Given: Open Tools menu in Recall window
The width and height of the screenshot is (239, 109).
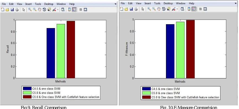Looking at the screenshot, I should point(38,4).
